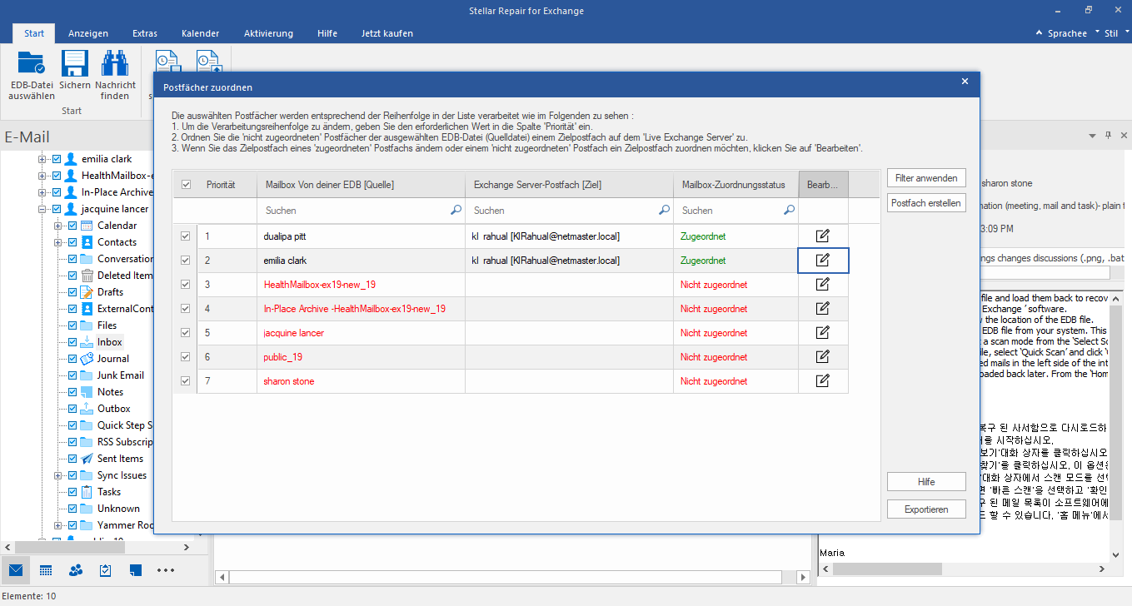Click the Exchange Server-Postfach search field

(x=561, y=211)
